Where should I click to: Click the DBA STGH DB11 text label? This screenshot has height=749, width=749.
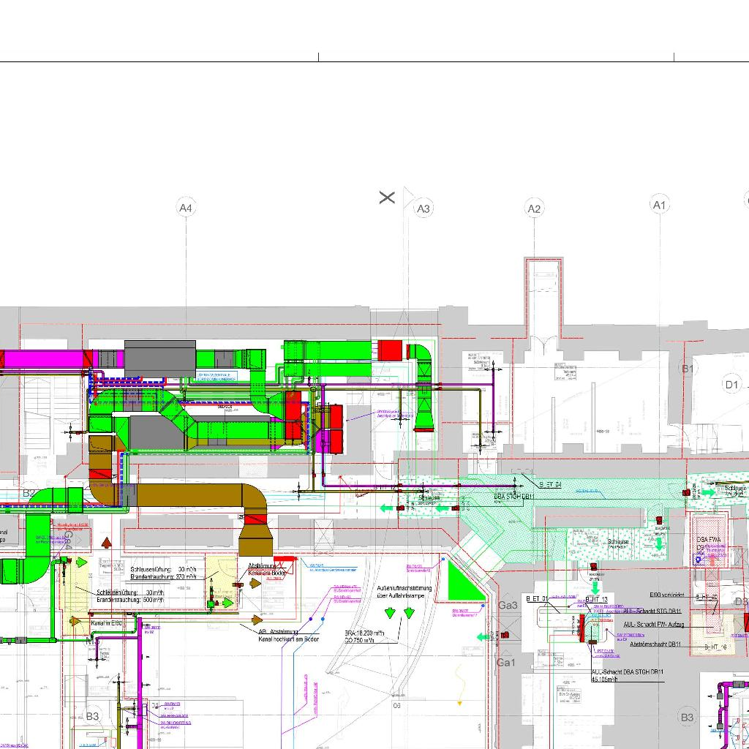[x=514, y=497]
